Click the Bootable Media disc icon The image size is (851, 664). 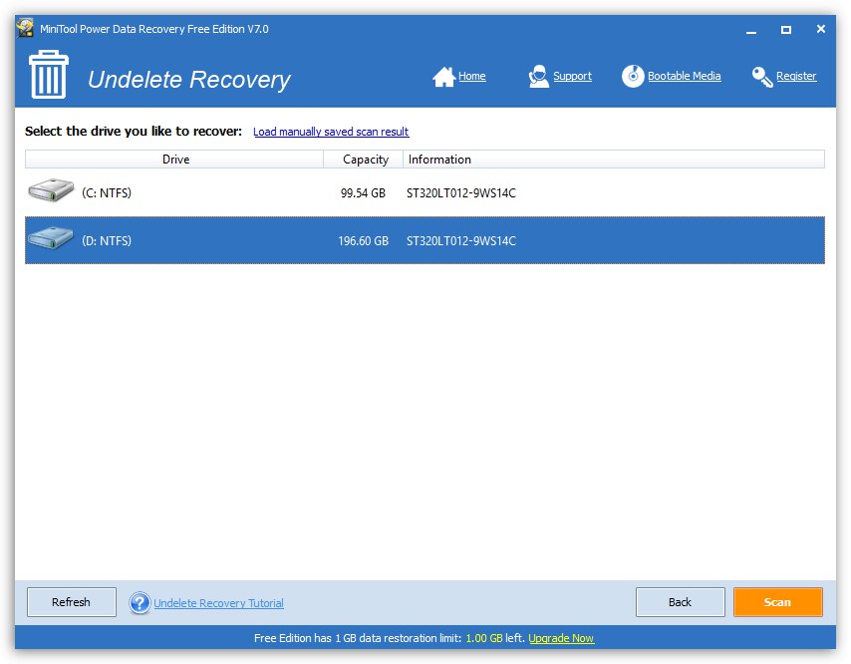coord(633,76)
